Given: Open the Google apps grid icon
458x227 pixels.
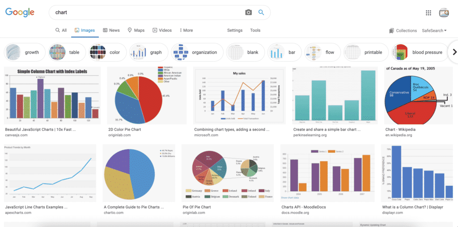Looking at the screenshot, I should click(x=428, y=13).
